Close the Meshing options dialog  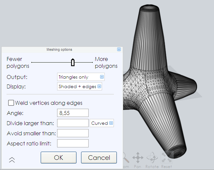pyautogui.click(x=119, y=49)
